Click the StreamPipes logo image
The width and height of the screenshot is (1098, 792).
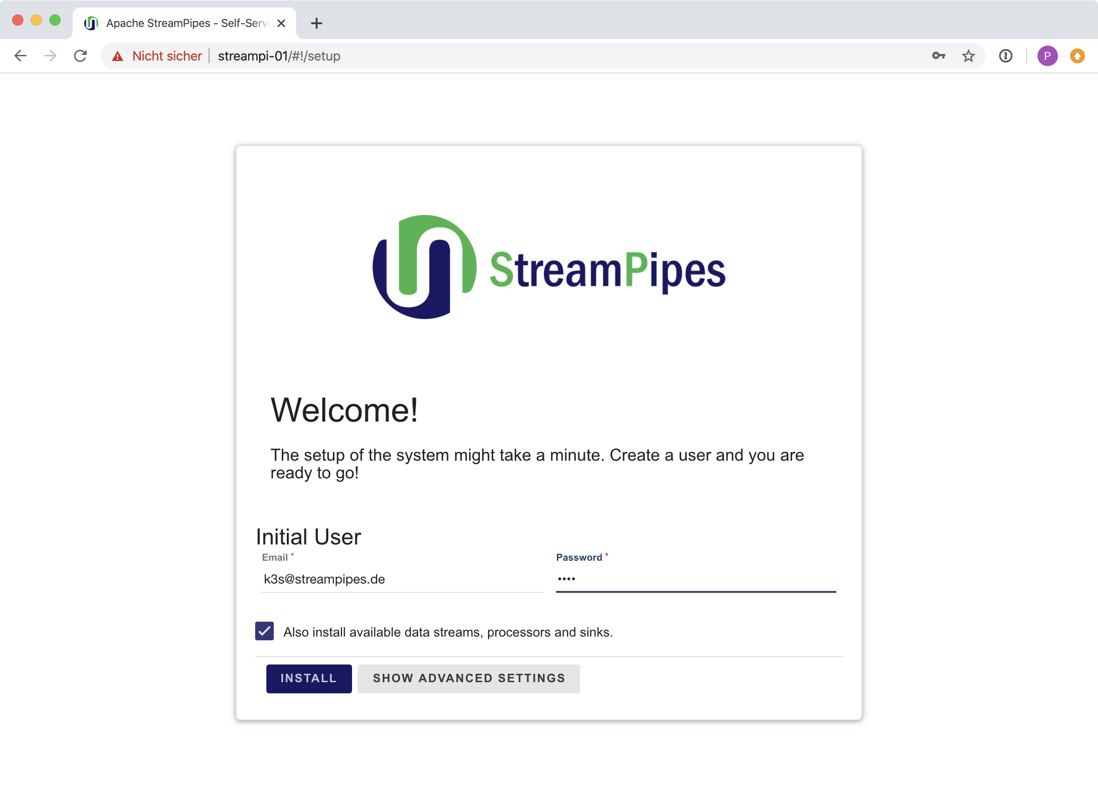point(549,268)
